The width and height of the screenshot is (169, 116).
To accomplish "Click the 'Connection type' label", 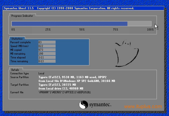I will pos(19,73).
